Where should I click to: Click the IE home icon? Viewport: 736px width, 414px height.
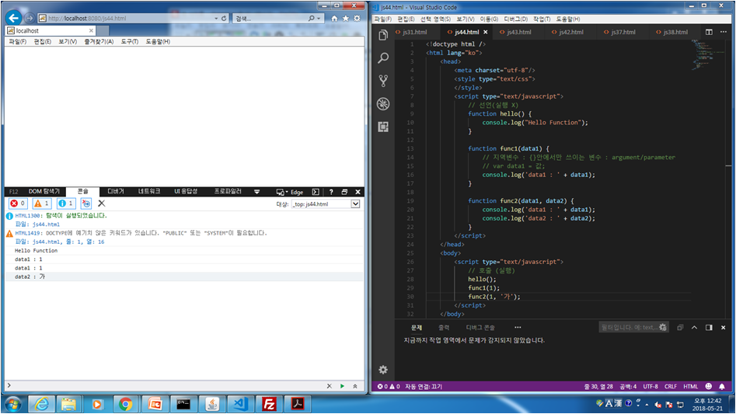click(x=334, y=19)
